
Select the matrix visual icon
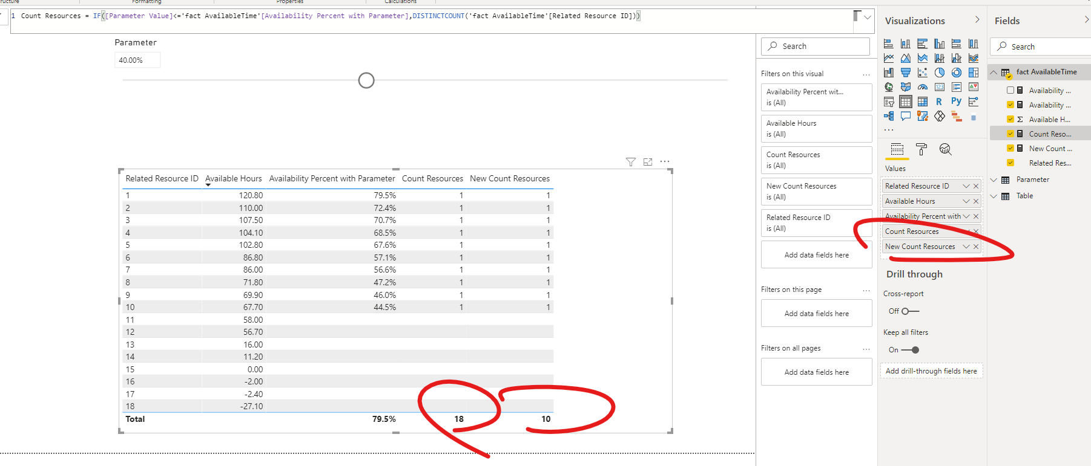click(923, 102)
